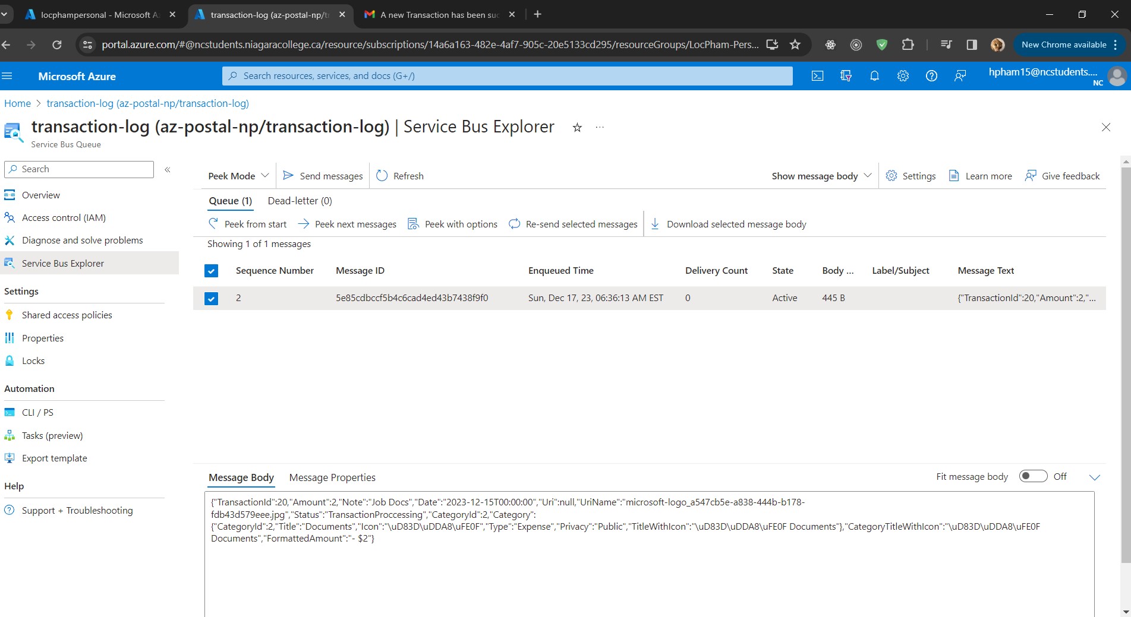1131x617 pixels.
Task: Open Cloud Shell from the header
Action: 817,76
